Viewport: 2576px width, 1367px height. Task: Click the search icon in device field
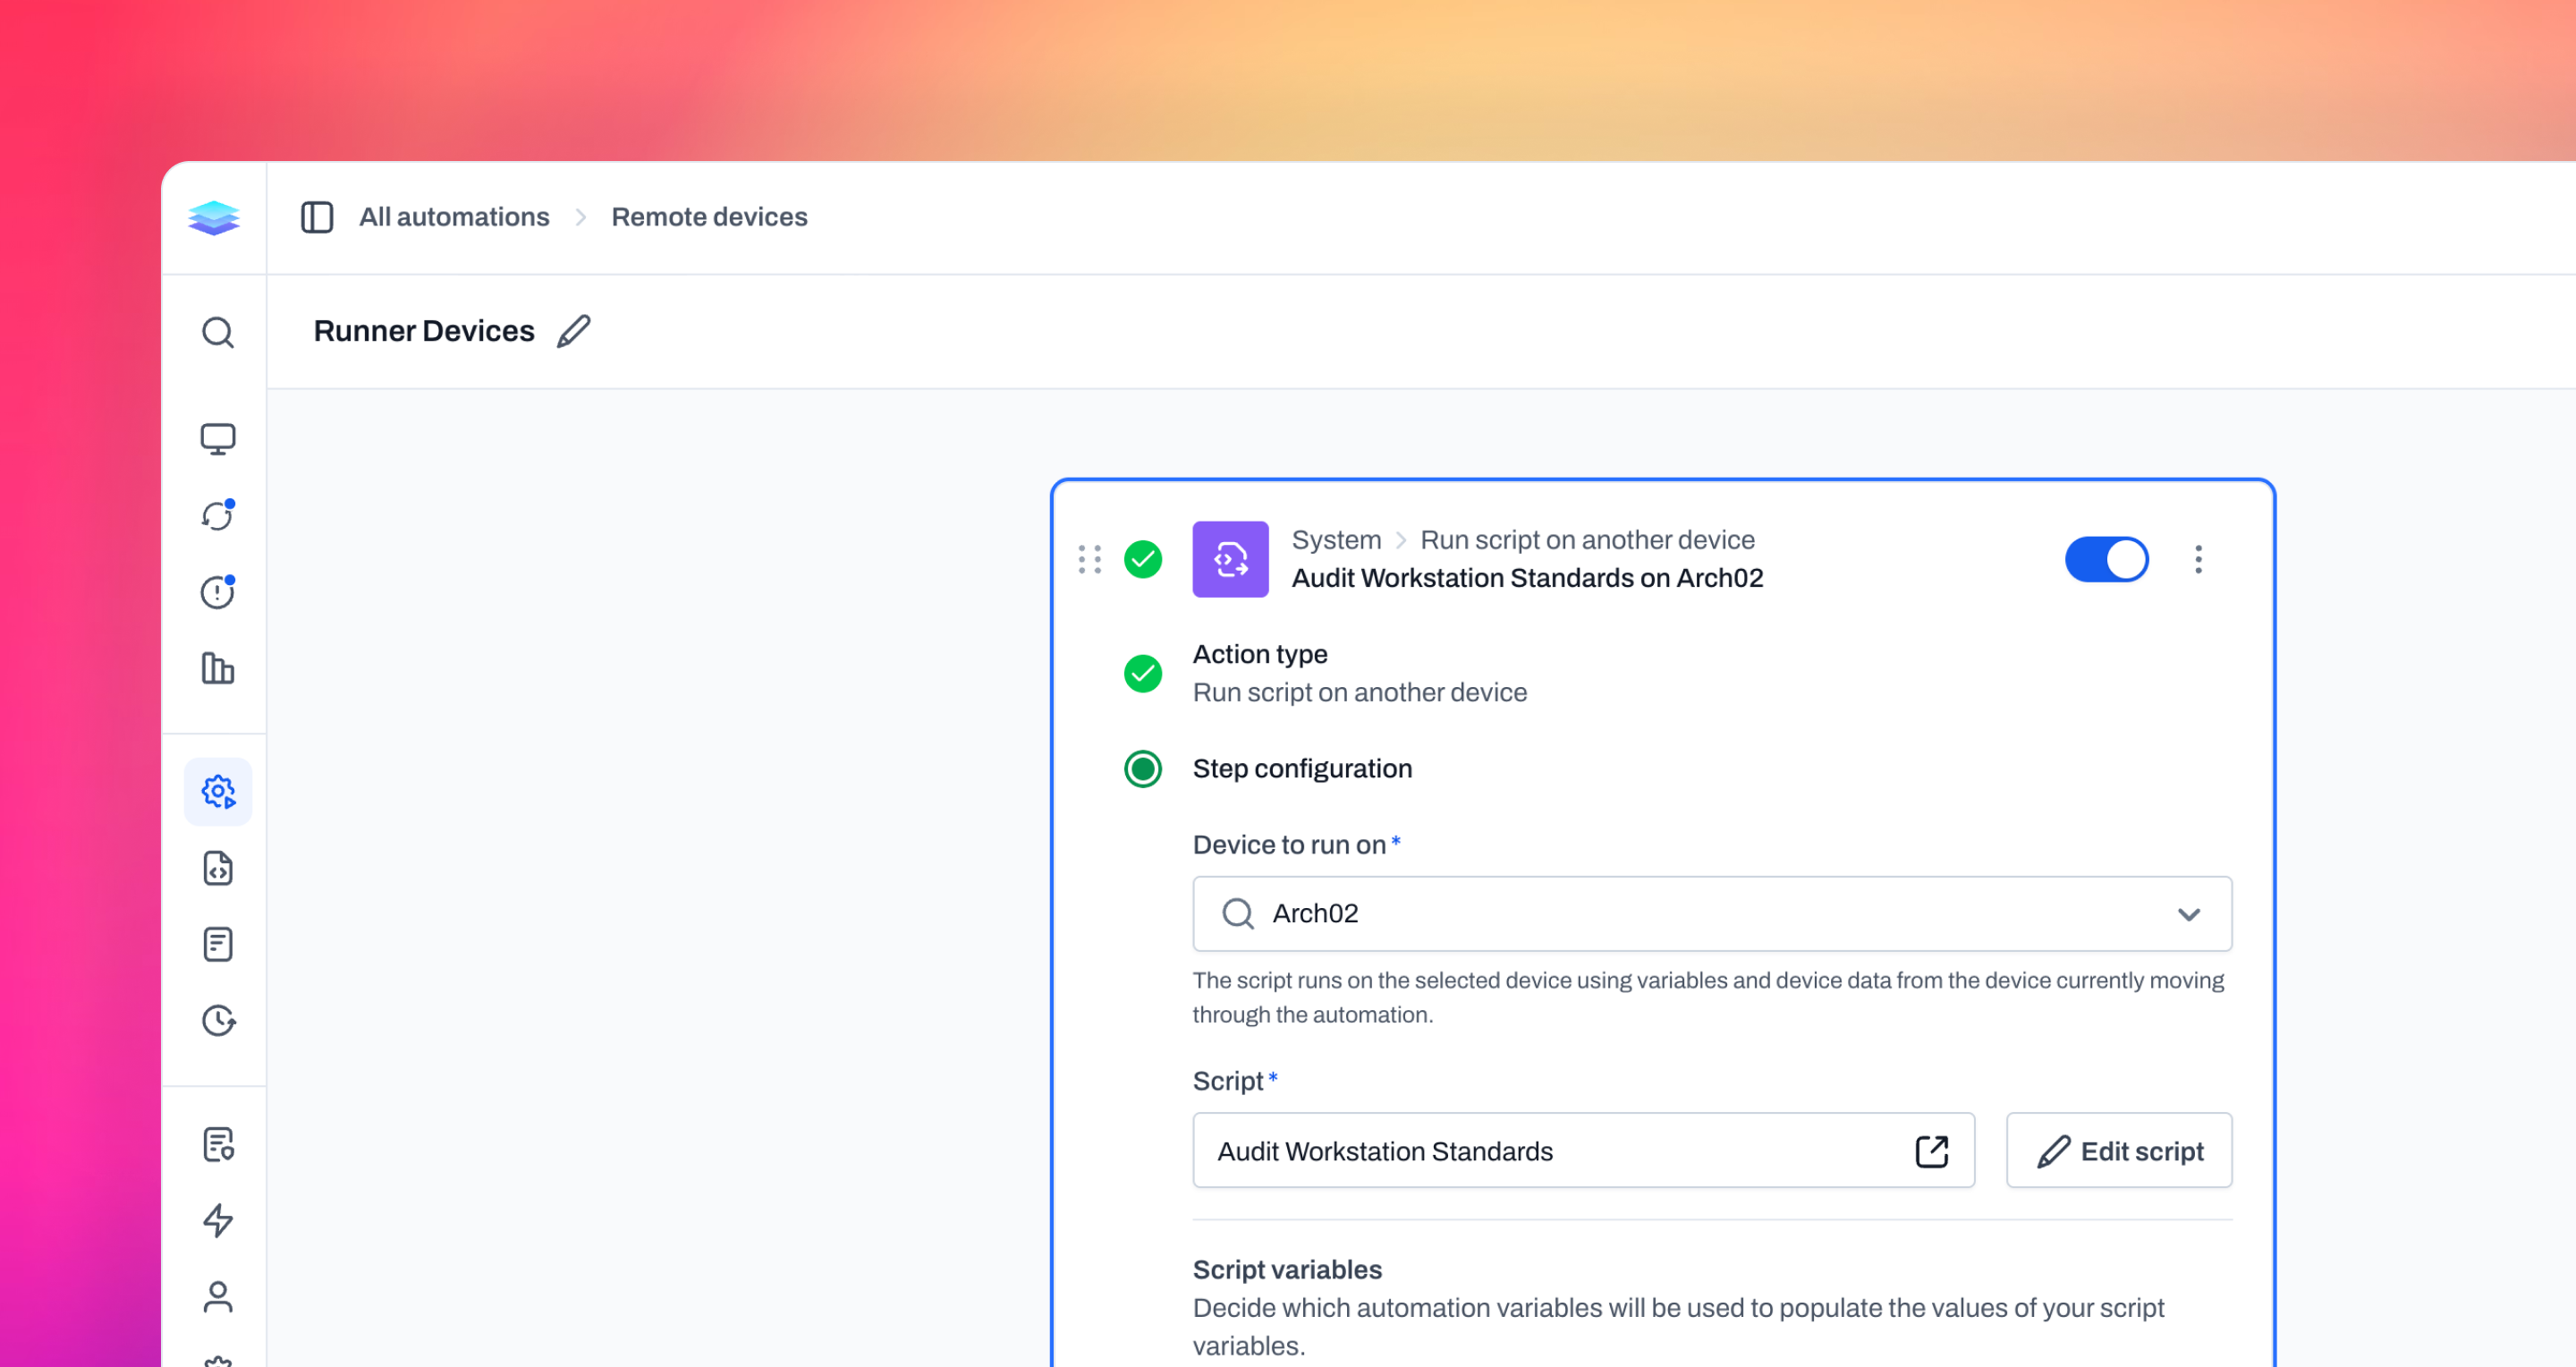point(1238,913)
